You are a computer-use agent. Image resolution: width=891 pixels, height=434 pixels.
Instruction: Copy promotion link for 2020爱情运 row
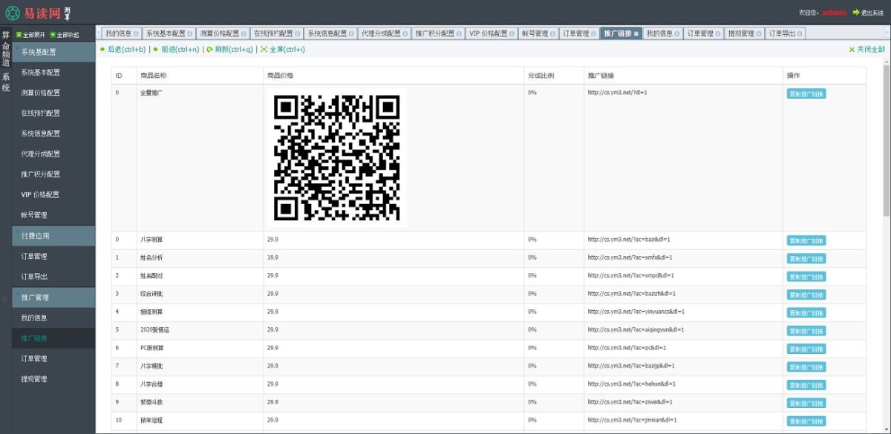806,331
